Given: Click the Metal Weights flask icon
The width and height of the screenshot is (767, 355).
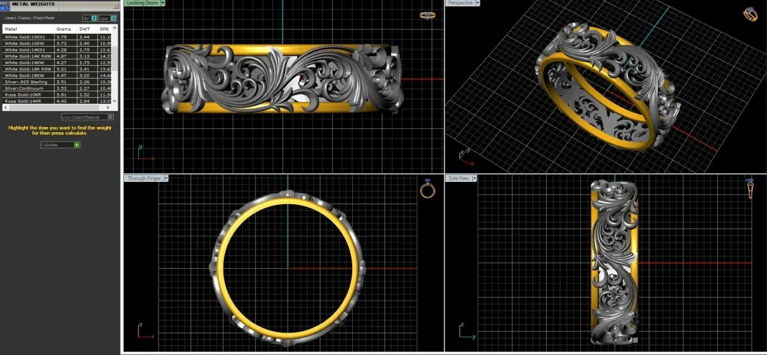Looking at the screenshot, I should (x=4, y=6).
